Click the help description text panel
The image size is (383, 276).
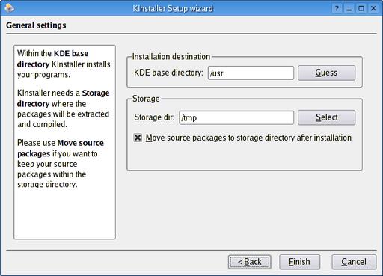coord(64,142)
